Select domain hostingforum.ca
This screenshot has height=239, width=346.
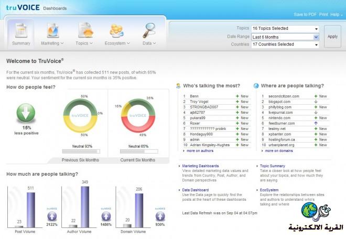pyautogui.click(x=282, y=139)
